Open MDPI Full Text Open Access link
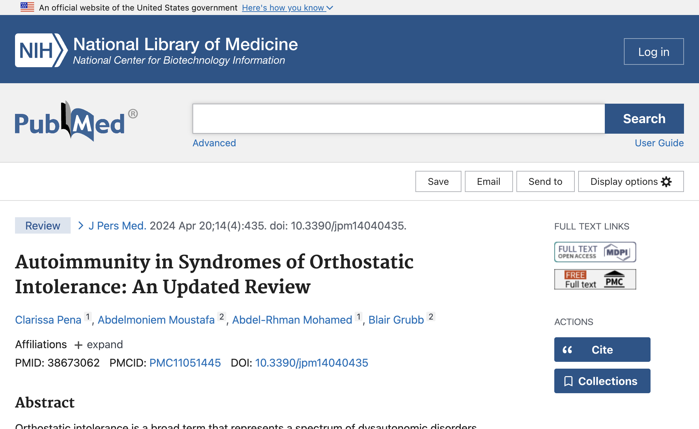Image resolution: width=699 pixels, height=429 pixels. (595, 252)
